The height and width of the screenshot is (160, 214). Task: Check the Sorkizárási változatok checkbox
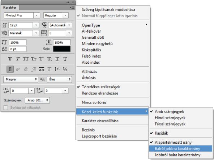point(5,108)
